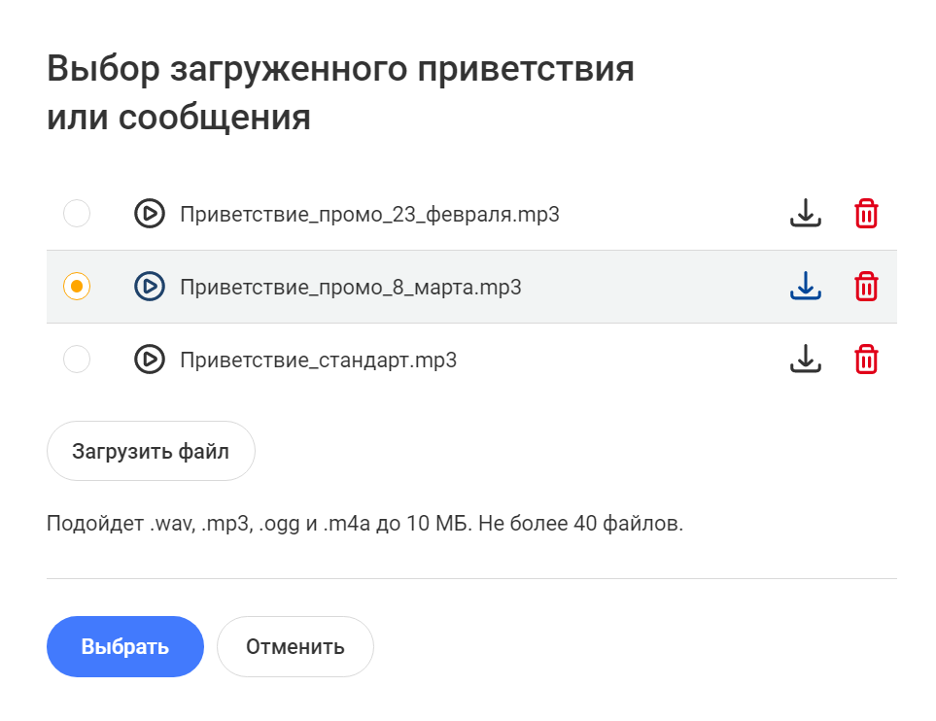Click the file name Приветствие_промо_23_февраля.mp3
This screenshot has height=721, width=936.
click(x=369, y=215)
